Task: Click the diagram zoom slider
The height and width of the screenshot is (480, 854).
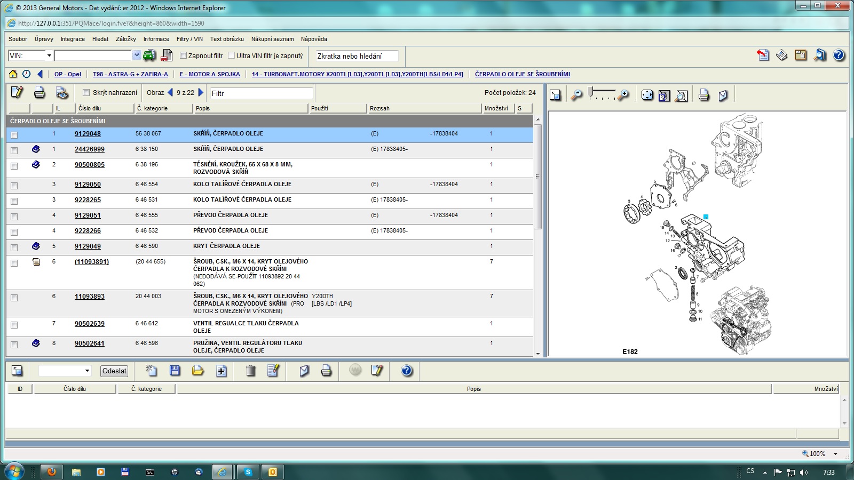Action: coord(600,94)
